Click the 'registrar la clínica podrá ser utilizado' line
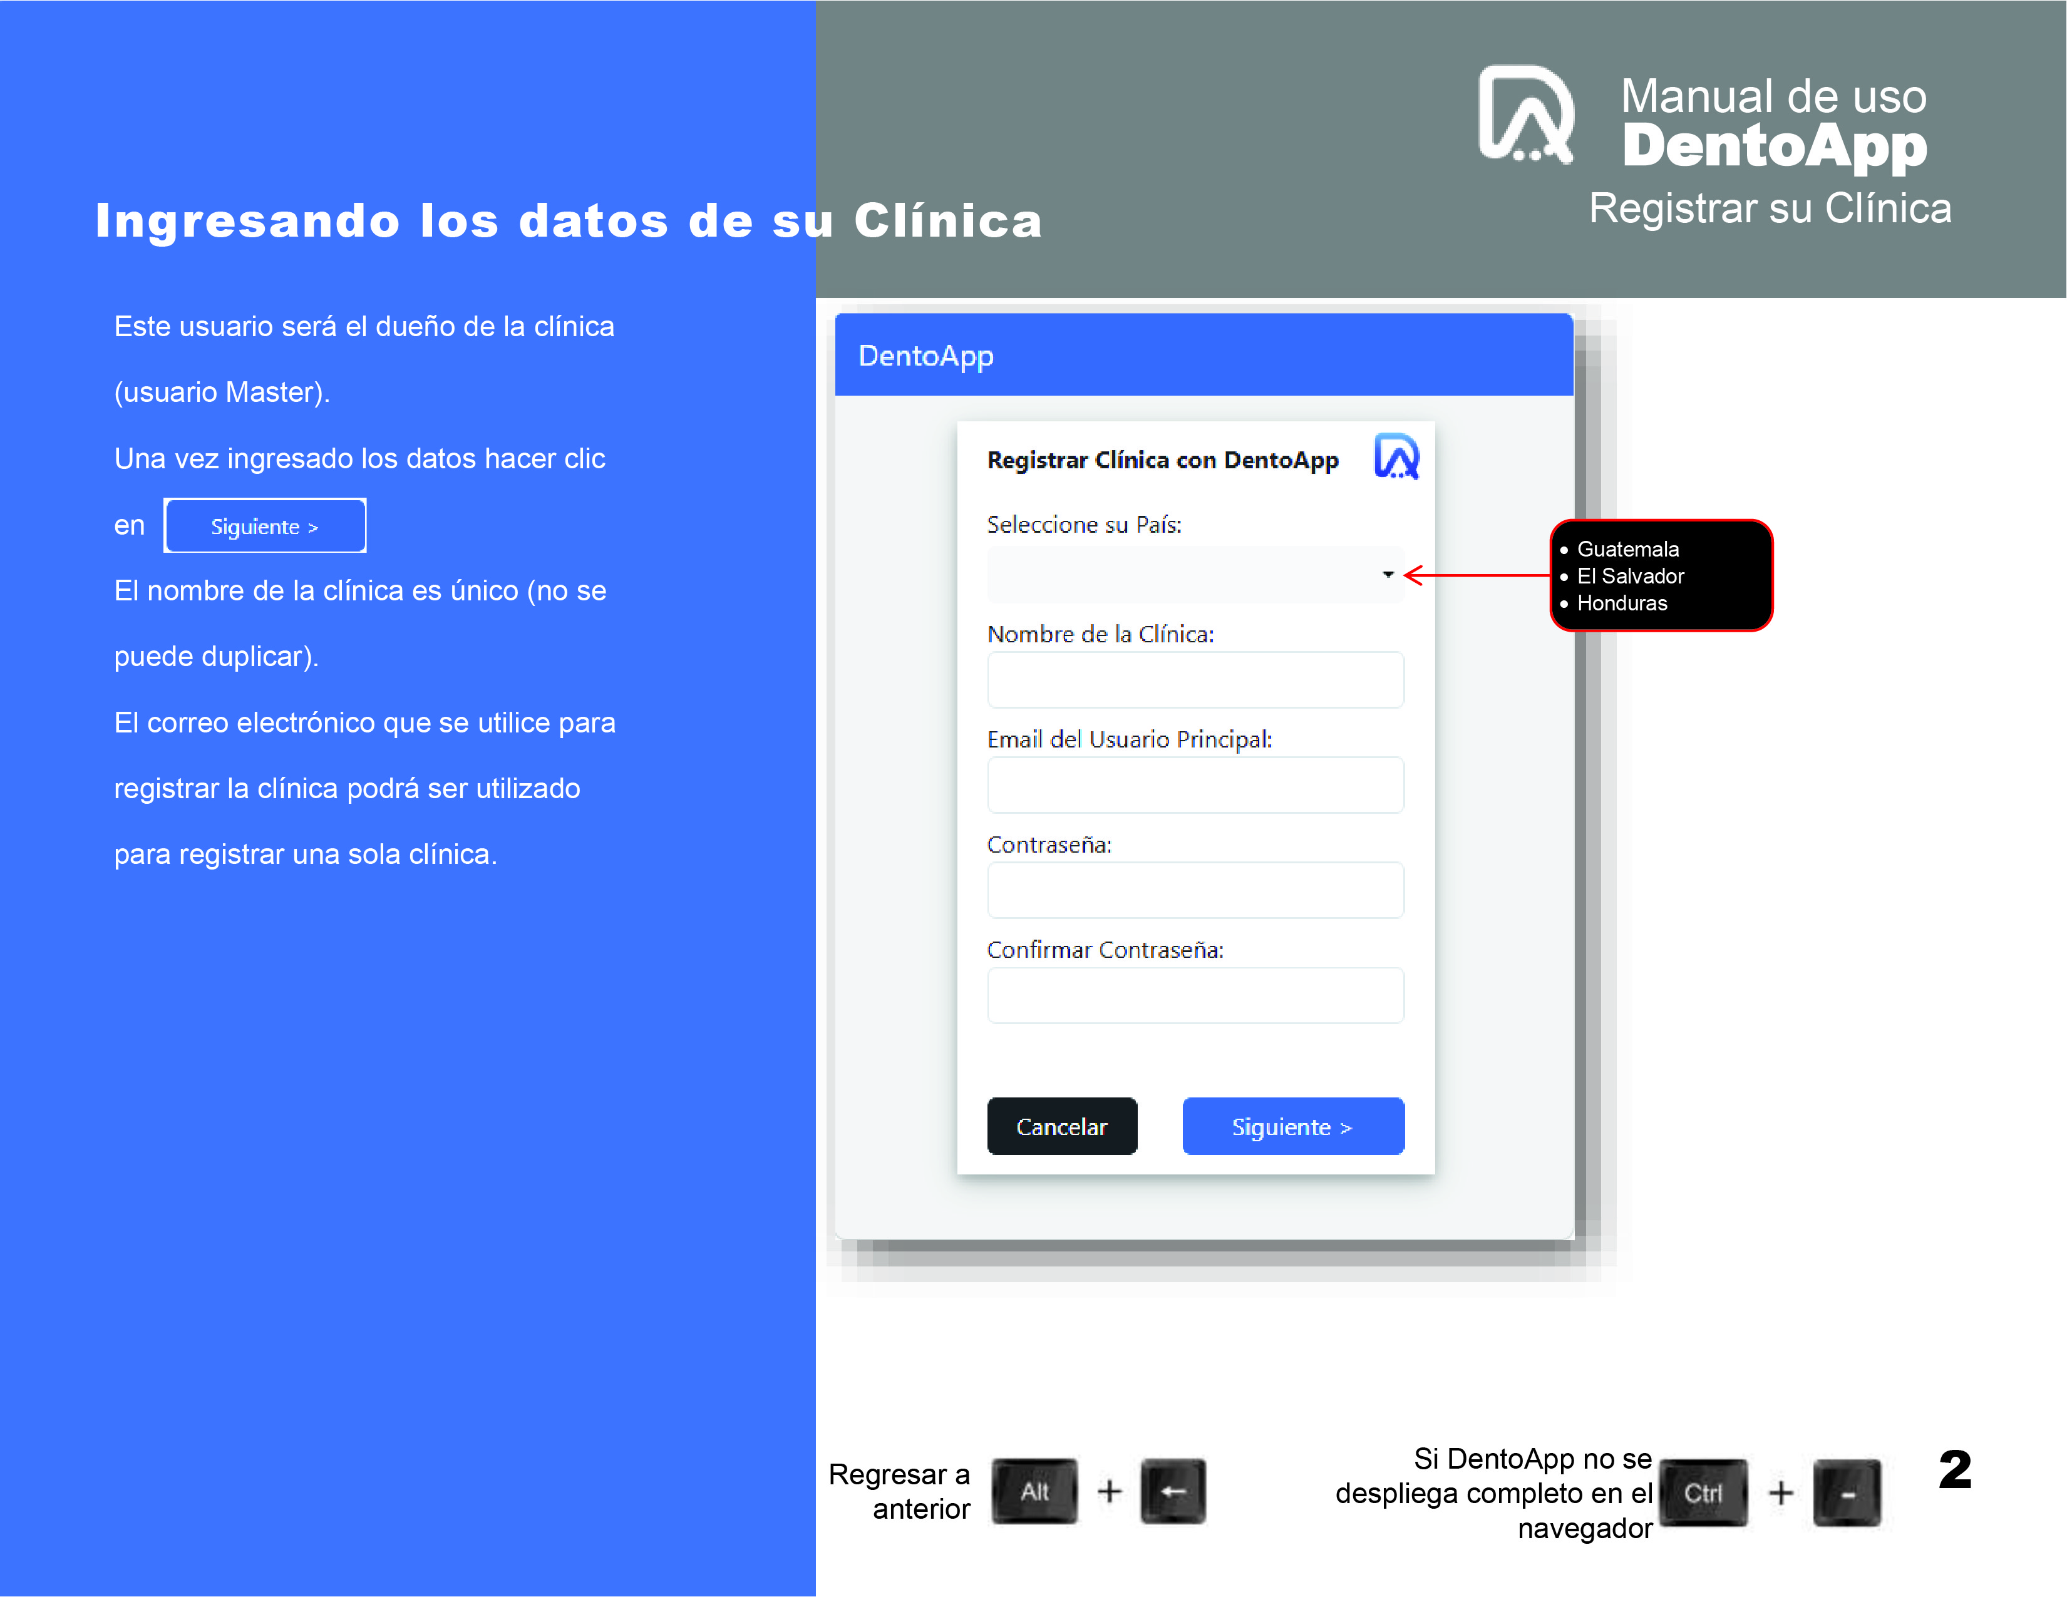The image size is (2067, 1597). (348, 788)
